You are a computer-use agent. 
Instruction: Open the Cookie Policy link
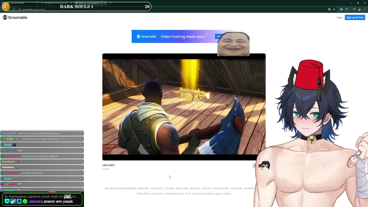pos(157,194)
